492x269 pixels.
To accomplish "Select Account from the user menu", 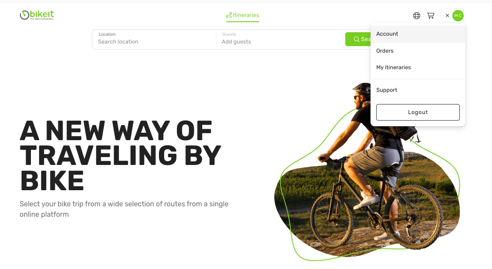I will point(418,34).
